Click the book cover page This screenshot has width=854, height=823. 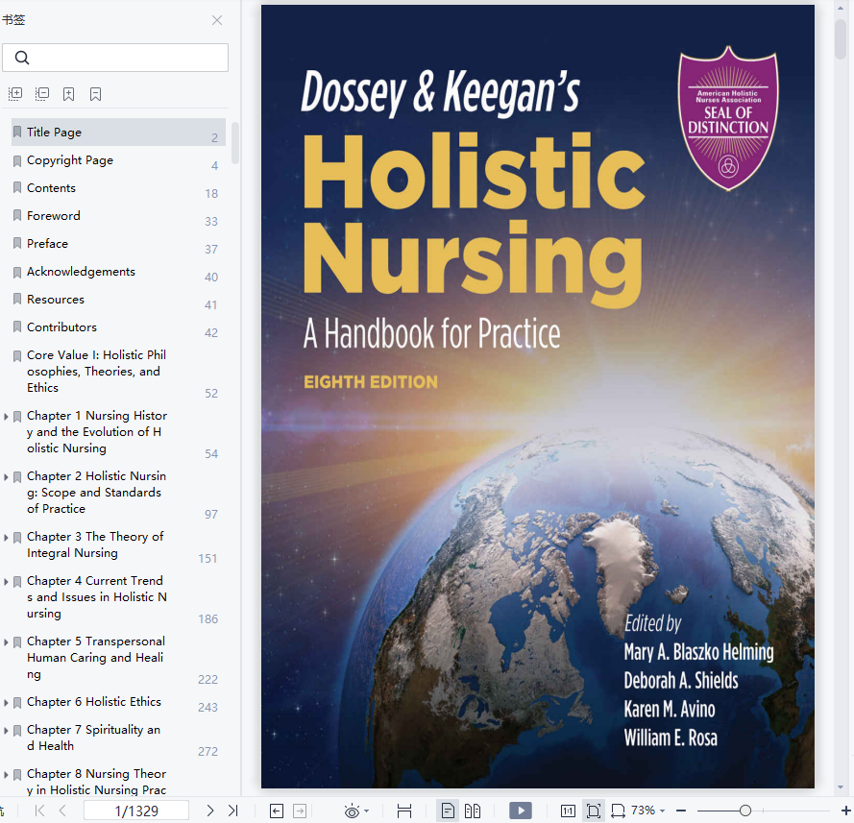[538, 397]
